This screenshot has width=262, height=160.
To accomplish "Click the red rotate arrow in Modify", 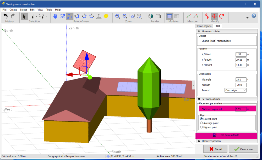I will pos(222,16).
